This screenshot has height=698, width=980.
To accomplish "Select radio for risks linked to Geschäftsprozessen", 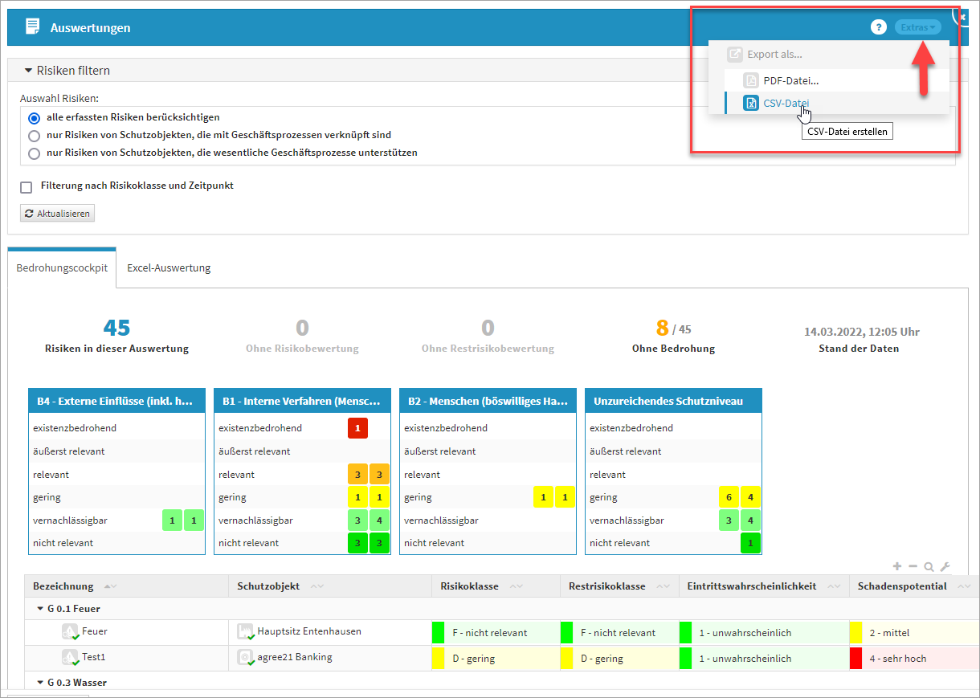I will tap(34, 135).
